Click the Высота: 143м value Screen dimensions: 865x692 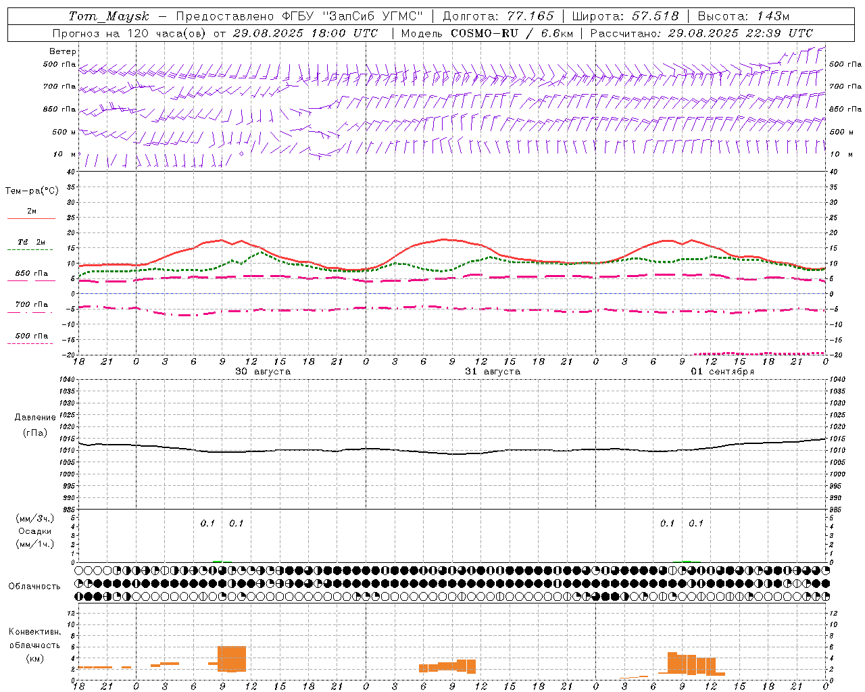coord(743,16)
